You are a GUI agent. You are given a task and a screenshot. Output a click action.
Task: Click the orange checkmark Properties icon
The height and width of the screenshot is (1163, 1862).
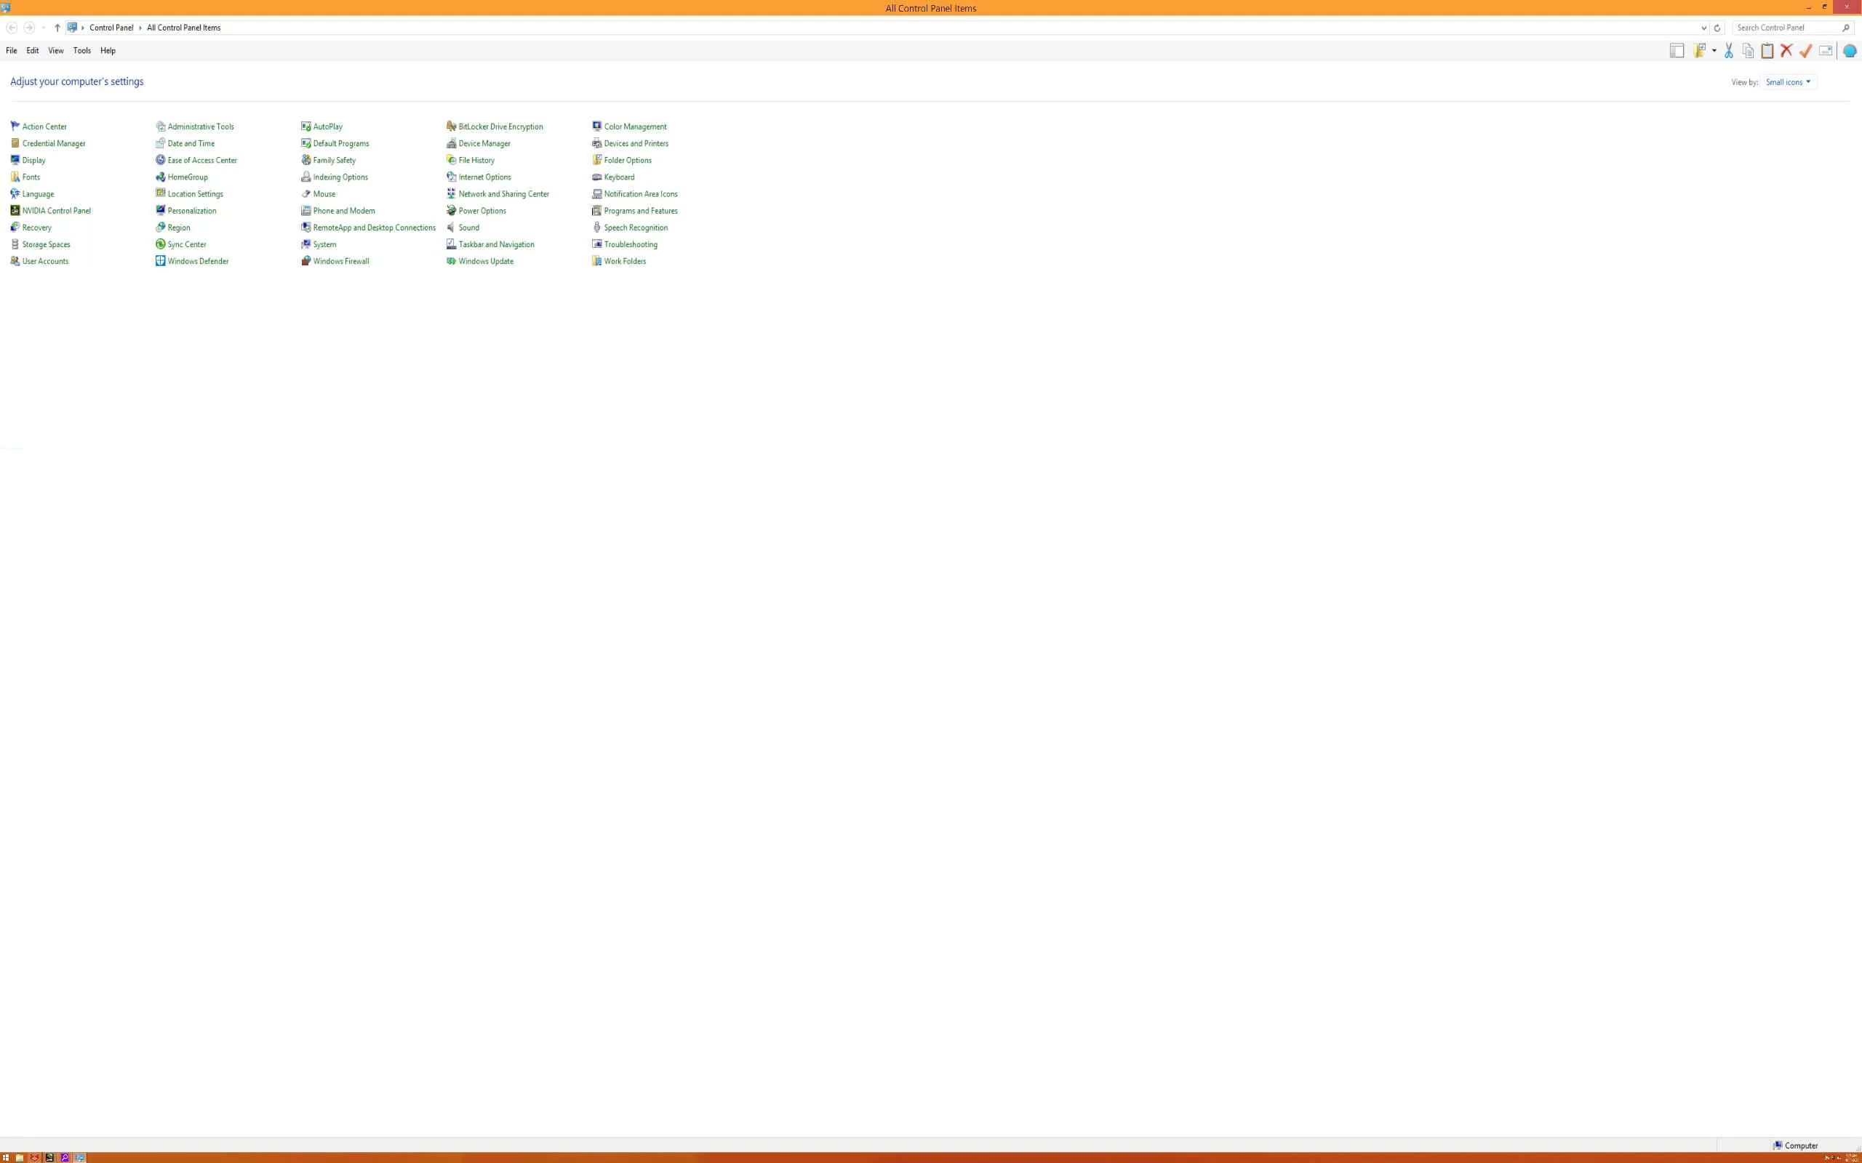[1805, 51]
